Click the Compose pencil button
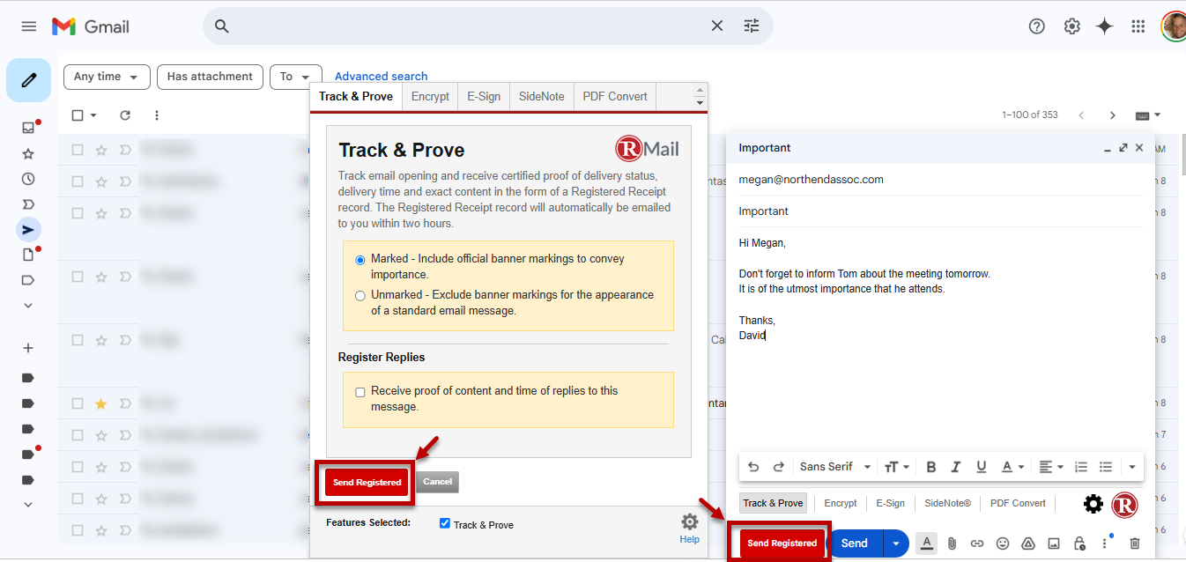This screenshot has height=562, width=1186. (x=28, y=80)
